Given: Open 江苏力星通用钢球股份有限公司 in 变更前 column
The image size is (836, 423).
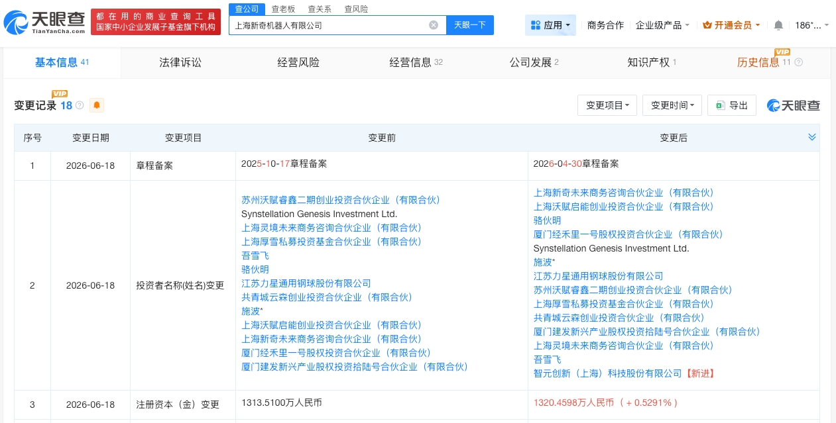Looking at the screenshot, I should 306,283.
